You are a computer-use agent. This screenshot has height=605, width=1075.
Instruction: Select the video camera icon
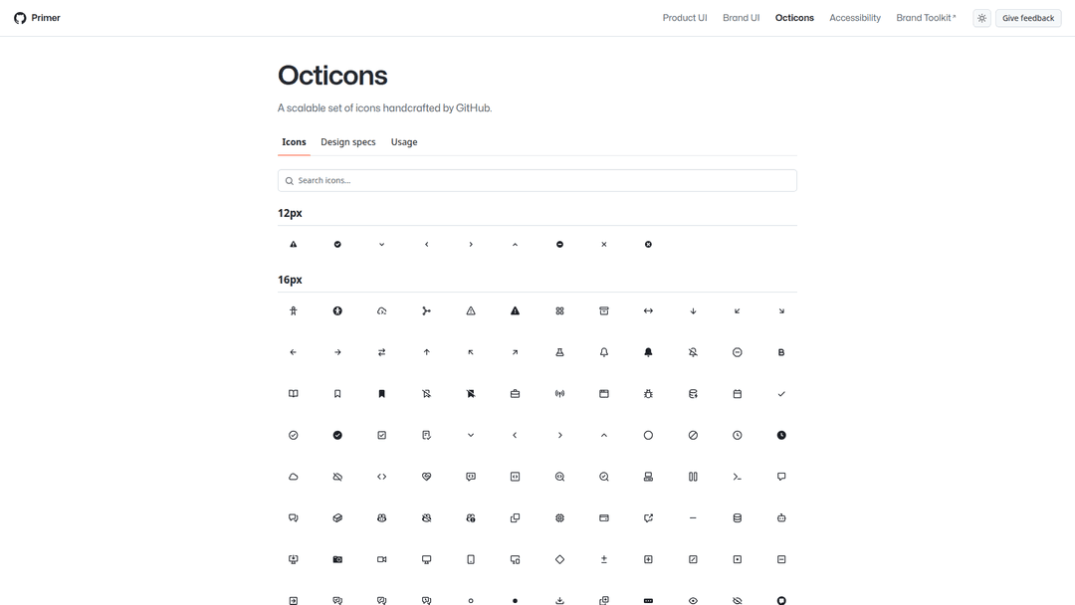382,559
